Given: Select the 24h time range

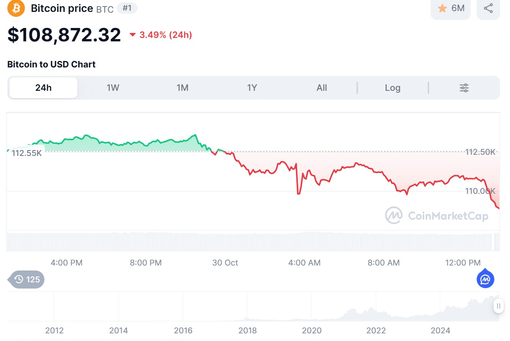Looking at the screenshot, I should 43,88.
